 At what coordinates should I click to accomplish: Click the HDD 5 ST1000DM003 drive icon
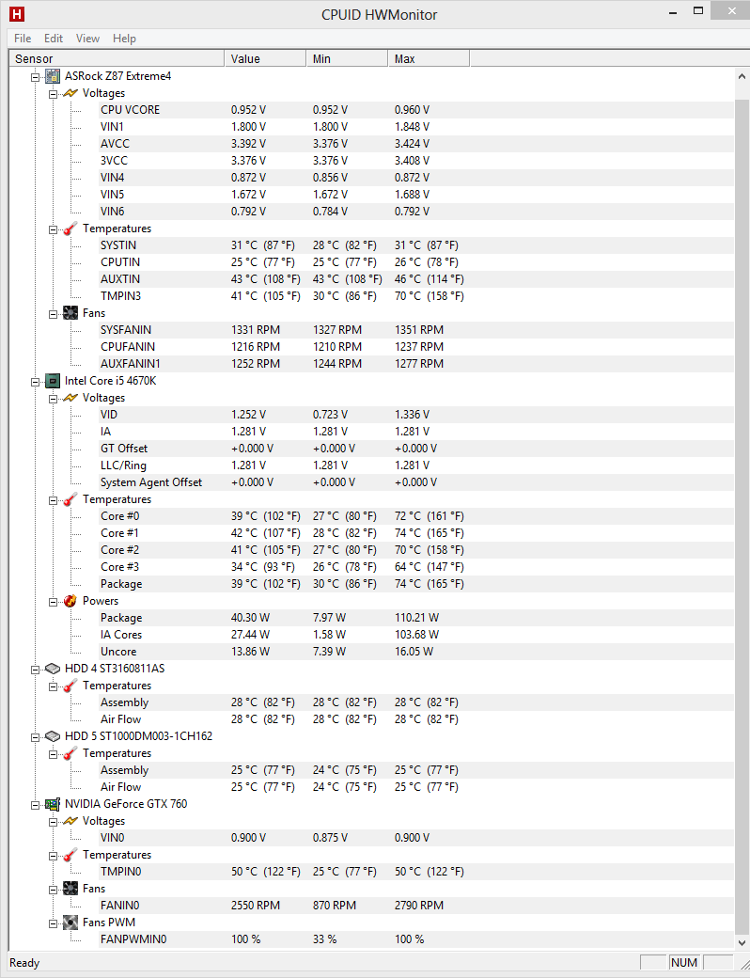pyautogui.click(x=54, y=736)
